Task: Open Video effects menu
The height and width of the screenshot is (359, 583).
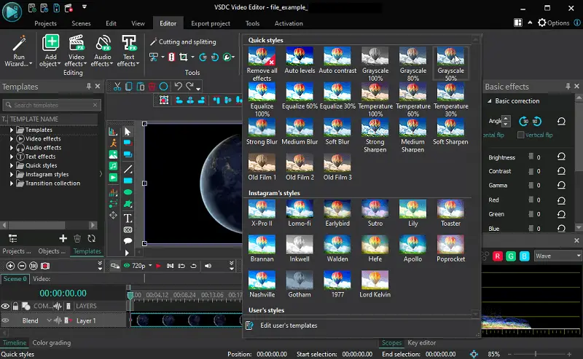Action: [76, 51]
